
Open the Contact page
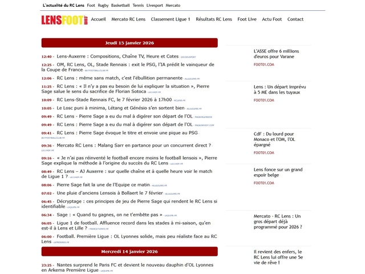(295, 19)
